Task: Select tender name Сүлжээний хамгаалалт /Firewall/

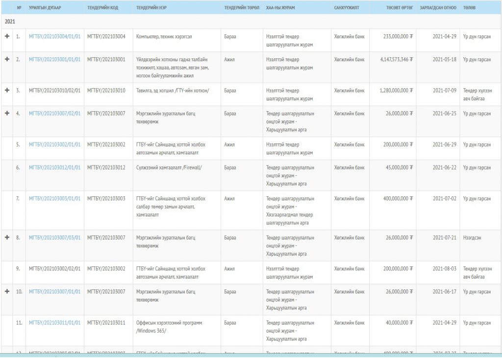Action: [169, 167]
